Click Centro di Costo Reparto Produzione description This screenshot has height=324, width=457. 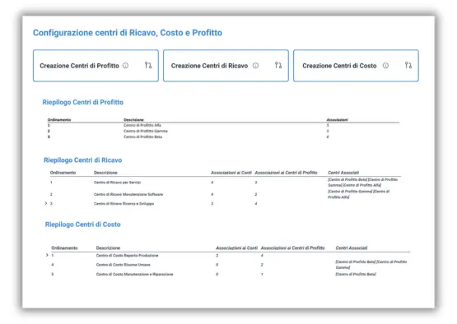coord(127,255)
